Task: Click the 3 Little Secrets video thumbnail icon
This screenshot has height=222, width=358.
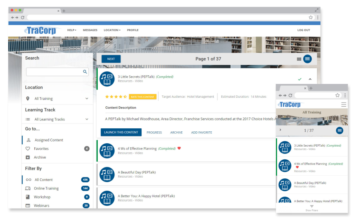Action: pos(107,79)
